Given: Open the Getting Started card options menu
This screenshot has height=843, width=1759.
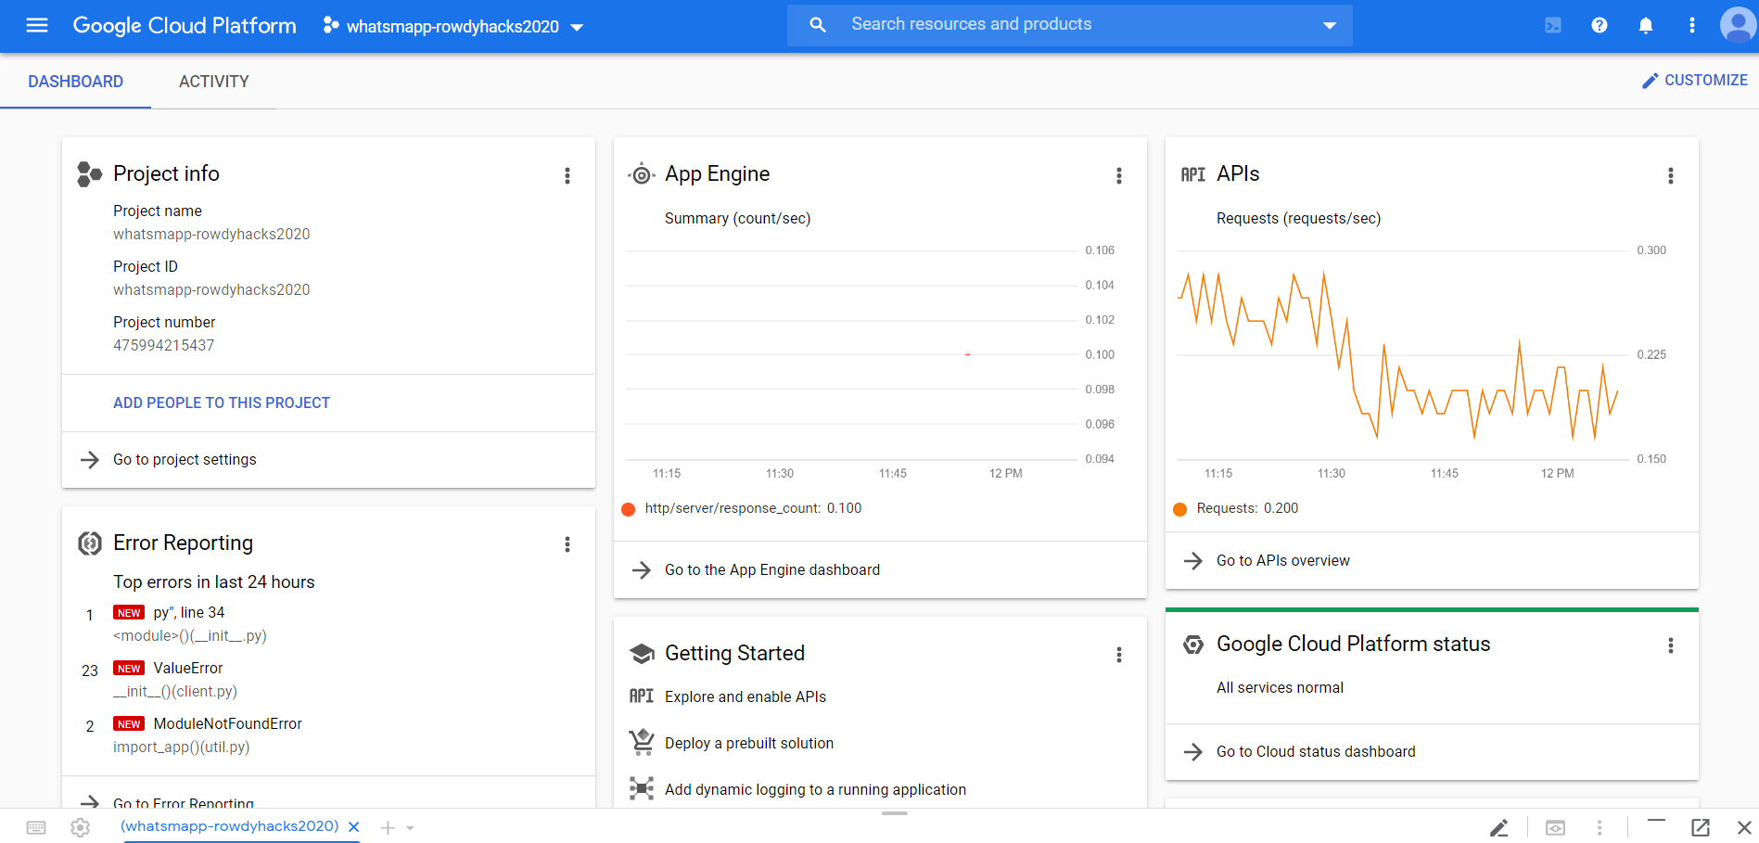Looking at the screenshot, I should pos(1119,655).
